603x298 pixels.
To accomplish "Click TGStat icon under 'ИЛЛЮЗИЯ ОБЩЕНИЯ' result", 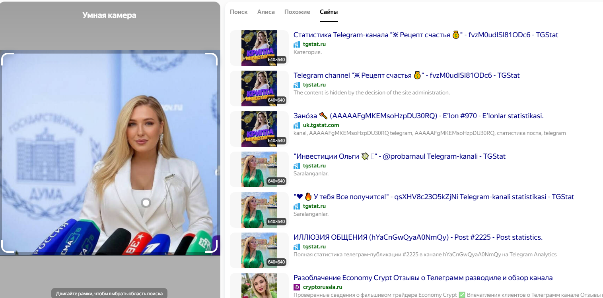I will click(297, 246).
